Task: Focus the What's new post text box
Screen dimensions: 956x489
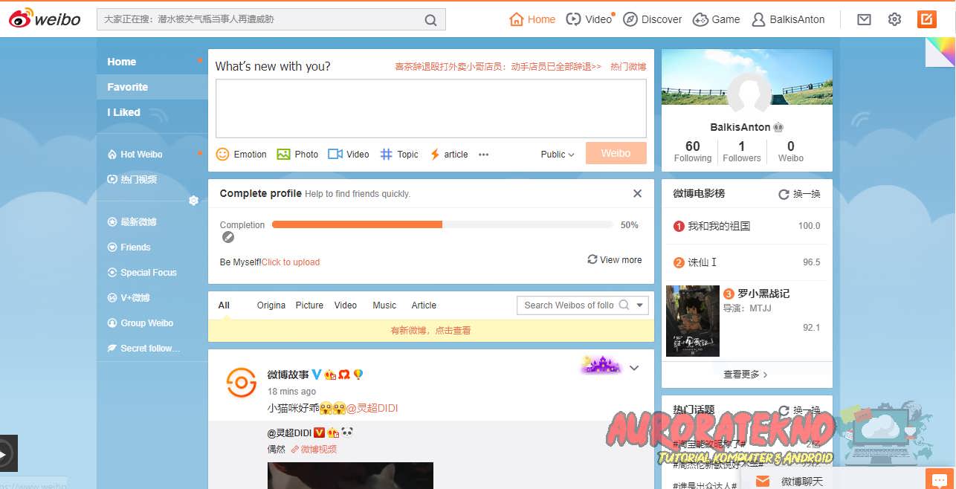Action: pos(431,109)
